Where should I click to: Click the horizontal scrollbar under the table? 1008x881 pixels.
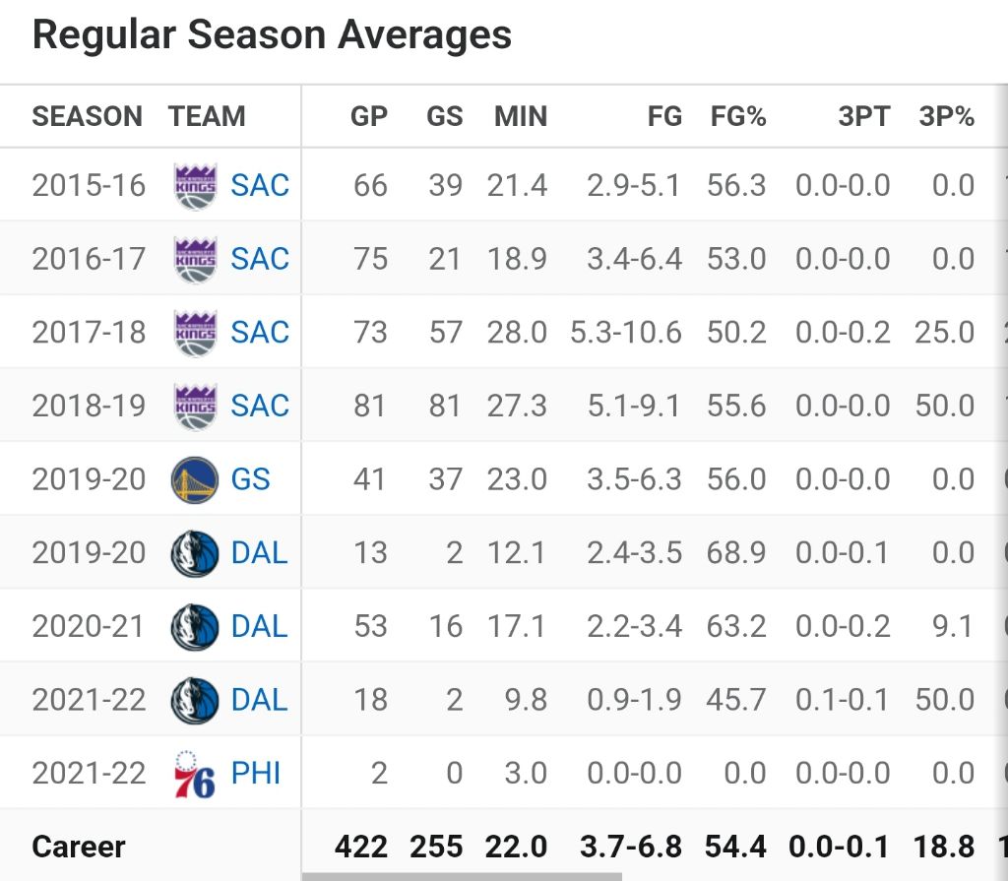pyautogui.click(x=461, y=876)
